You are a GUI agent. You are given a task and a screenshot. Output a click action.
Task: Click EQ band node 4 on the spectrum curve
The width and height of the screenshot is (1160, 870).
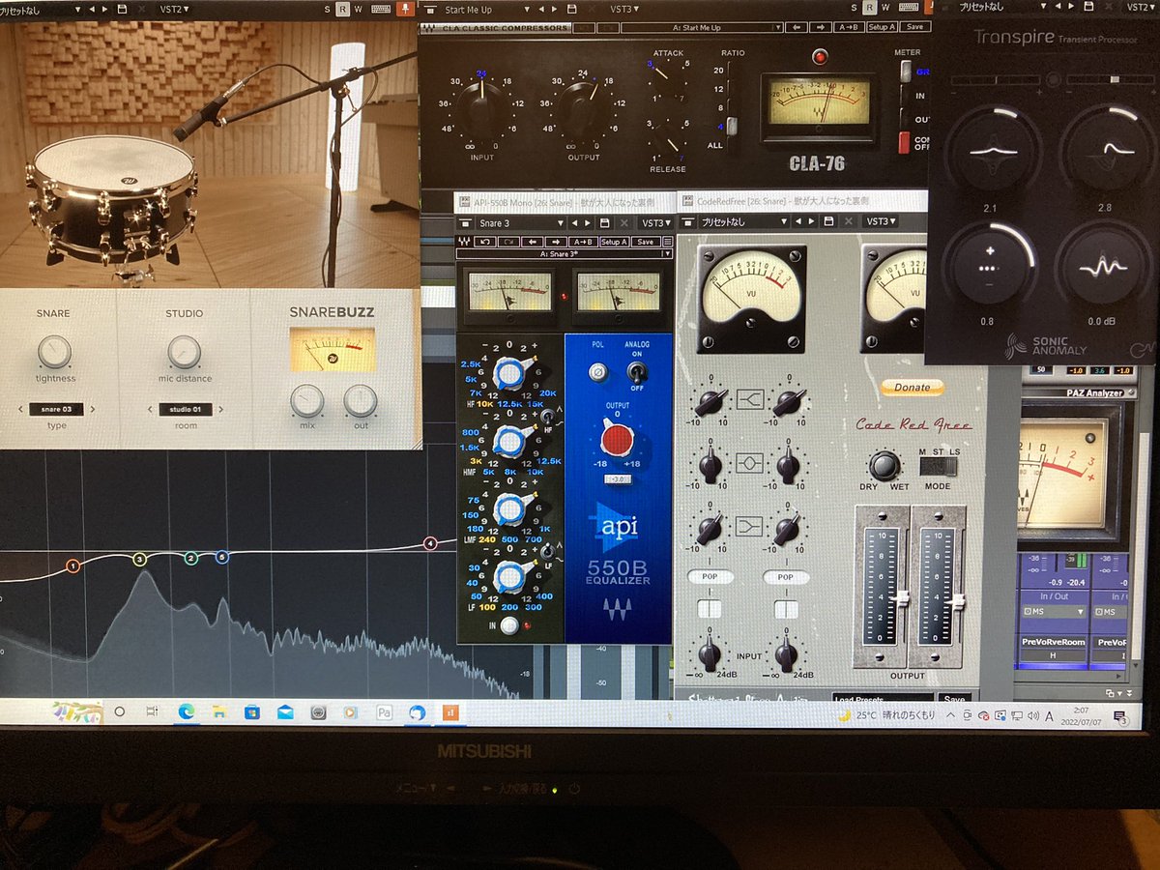click(x=430, y=544)
